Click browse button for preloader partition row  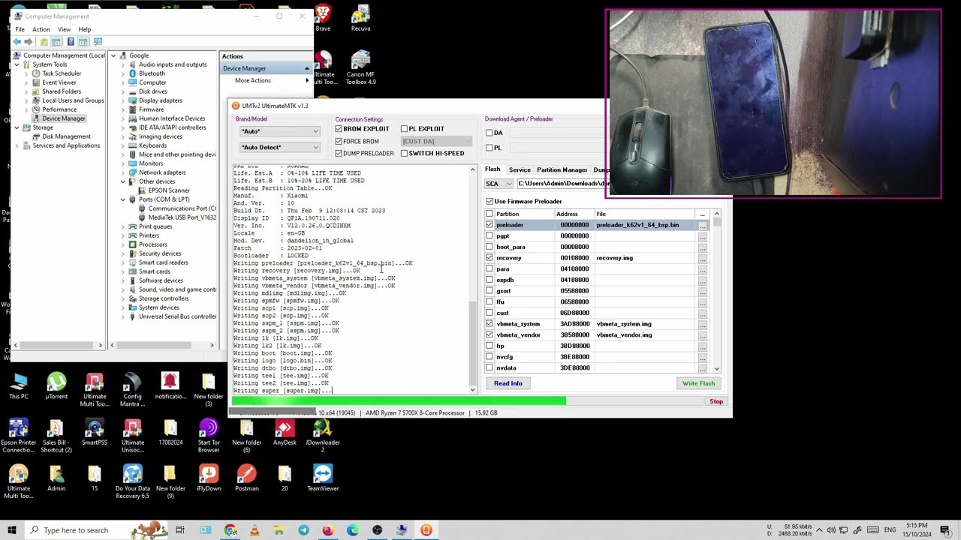[x=702, y=225]
